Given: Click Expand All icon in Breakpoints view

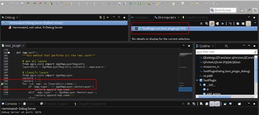Looking at the screenshot, I should 238,24.
